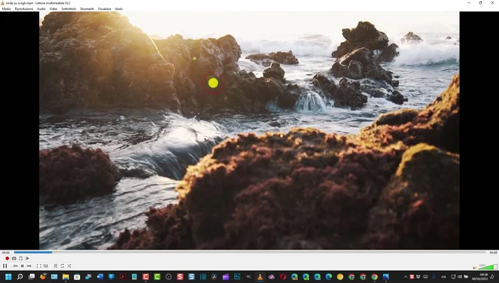499x283 pixels.
Task: Open Dropbox tray icon
Action: [418, 277]
